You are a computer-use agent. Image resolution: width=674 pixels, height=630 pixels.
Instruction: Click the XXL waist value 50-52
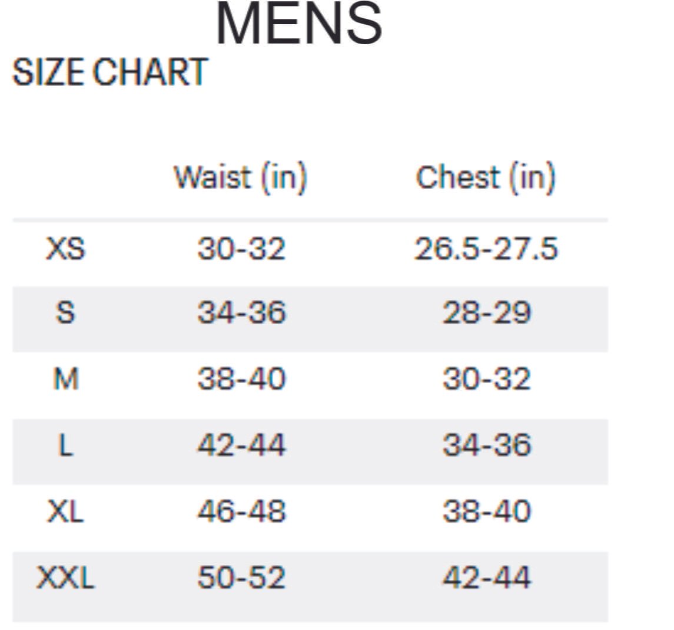click(x=241, y=577)
